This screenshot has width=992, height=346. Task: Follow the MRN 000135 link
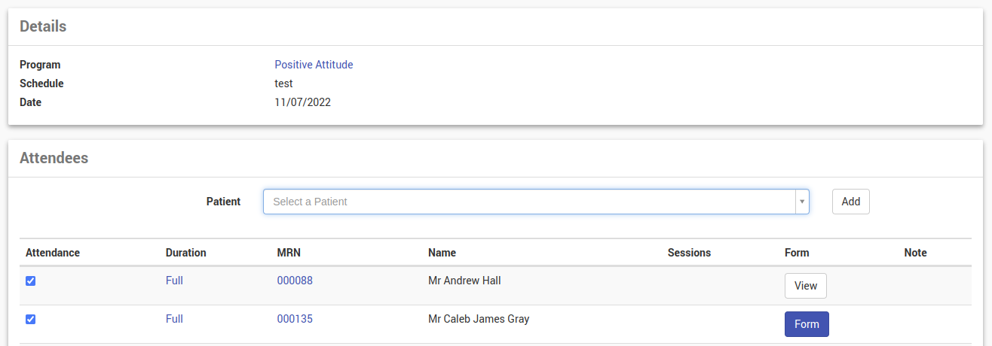(x=295, y=319)
